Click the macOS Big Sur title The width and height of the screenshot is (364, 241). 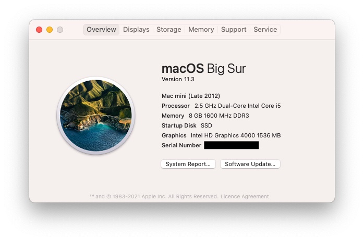click(x=203, y=69)
